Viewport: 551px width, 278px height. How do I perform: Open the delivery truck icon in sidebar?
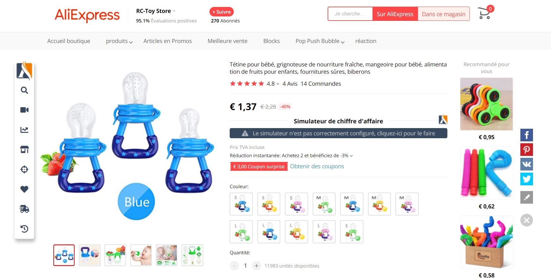coord(24,209)
